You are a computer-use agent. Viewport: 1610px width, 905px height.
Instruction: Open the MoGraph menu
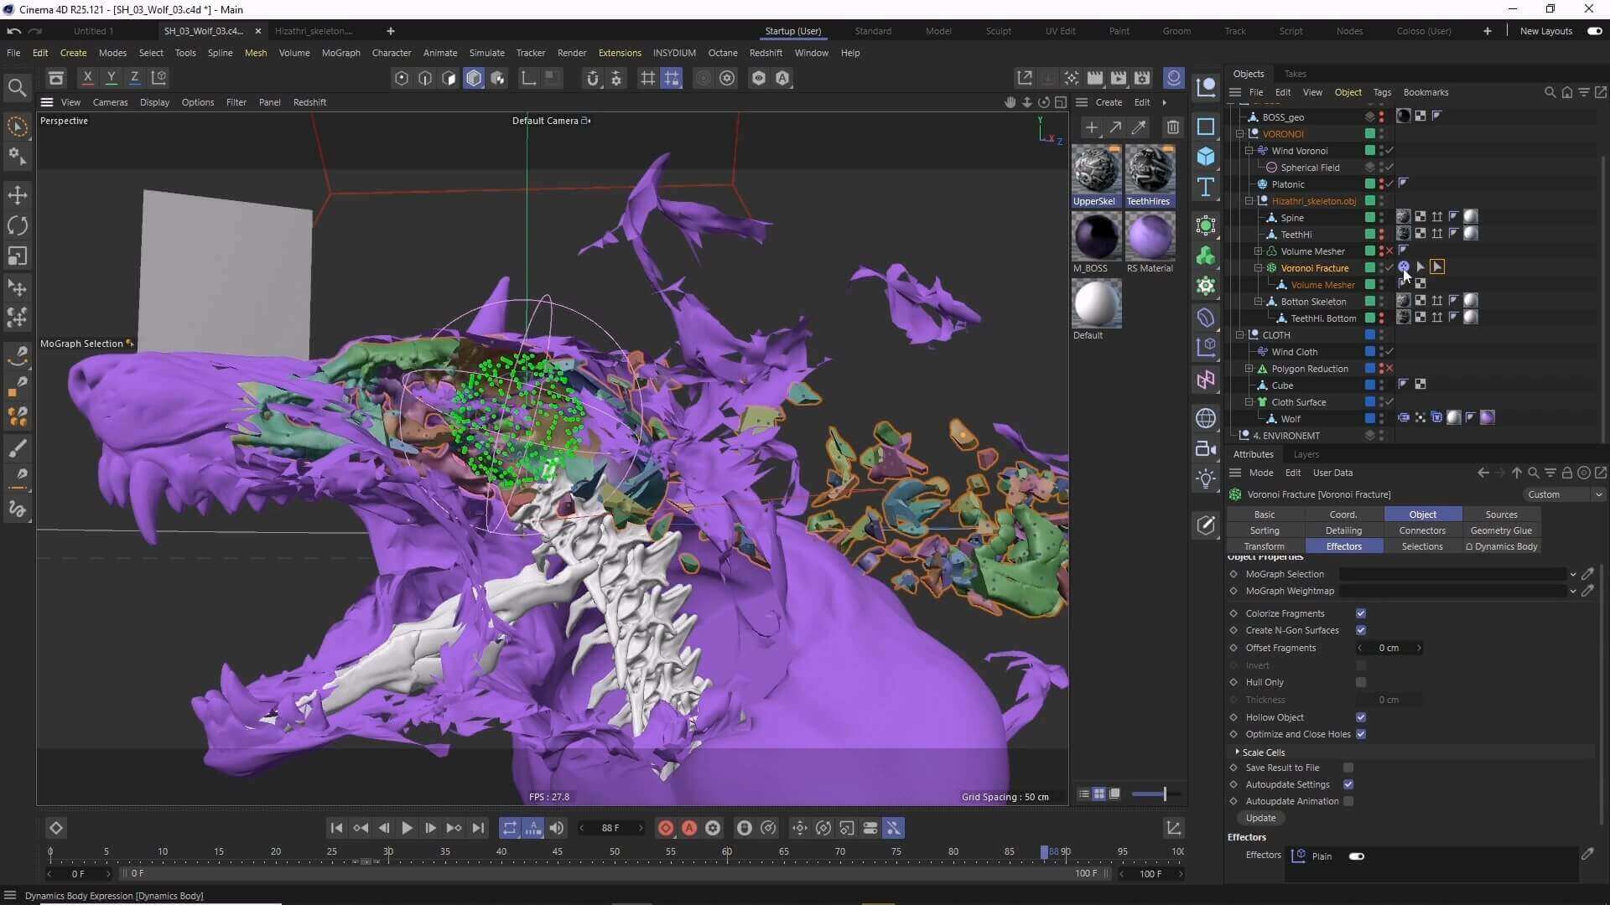[340, 53]
